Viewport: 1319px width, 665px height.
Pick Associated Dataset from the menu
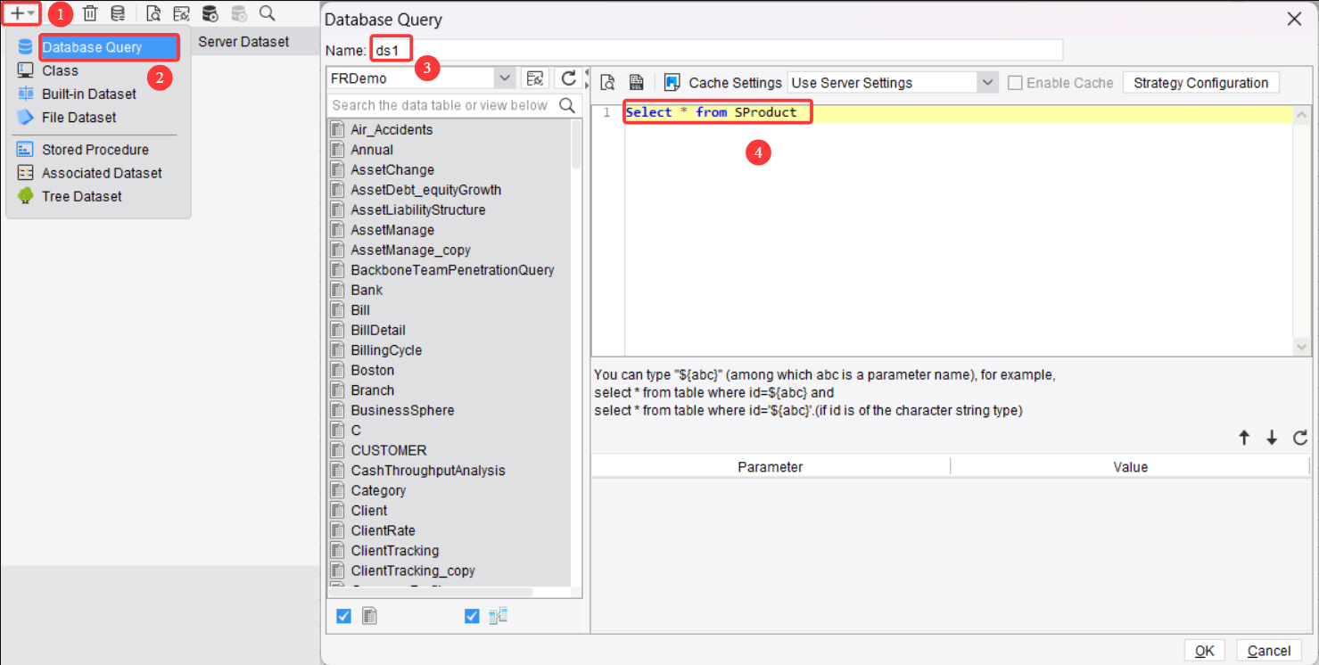click(102, 173)
